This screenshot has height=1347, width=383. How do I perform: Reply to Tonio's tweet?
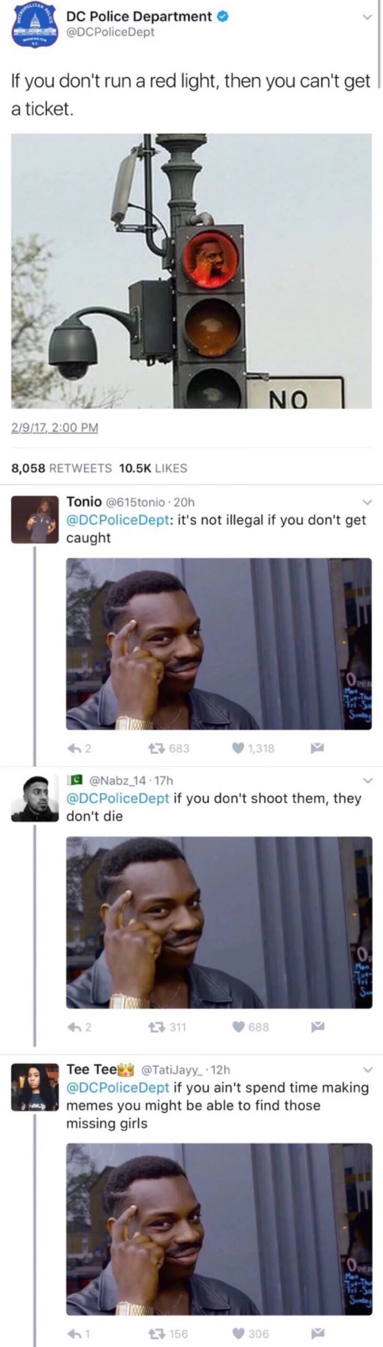tap(74, 748)
